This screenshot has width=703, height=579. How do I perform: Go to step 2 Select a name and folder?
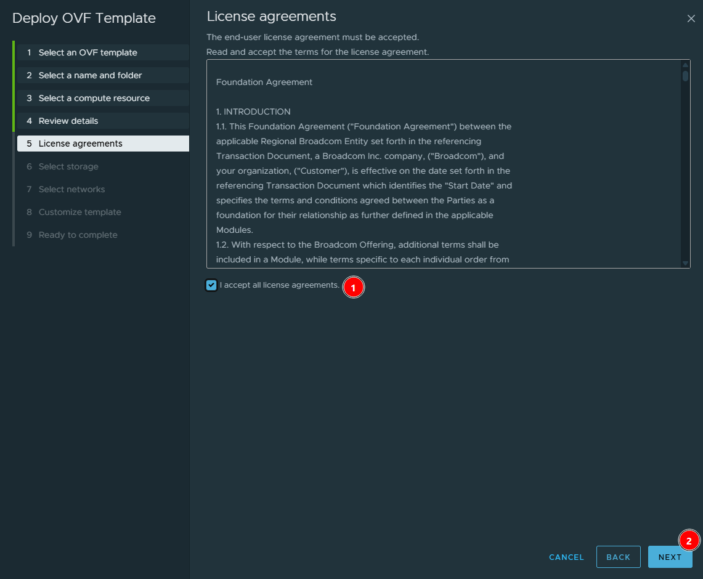tap(103, 75)
